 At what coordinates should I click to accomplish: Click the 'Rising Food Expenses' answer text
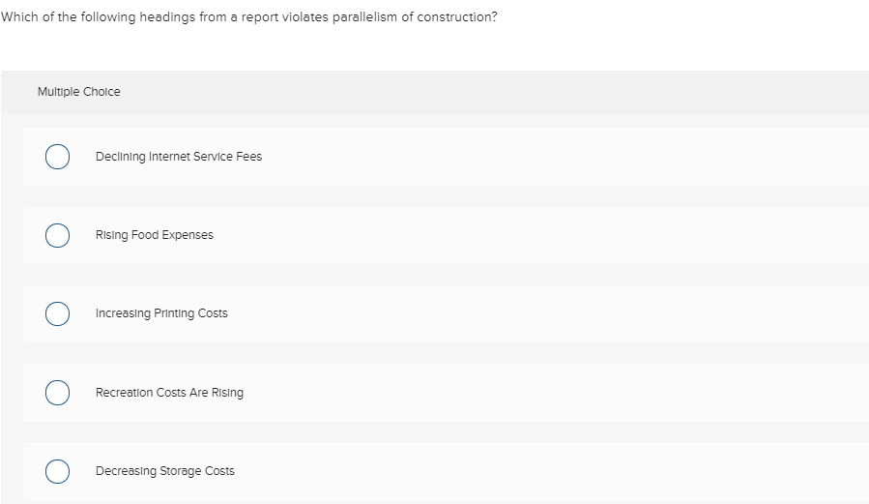coord(155,235)
